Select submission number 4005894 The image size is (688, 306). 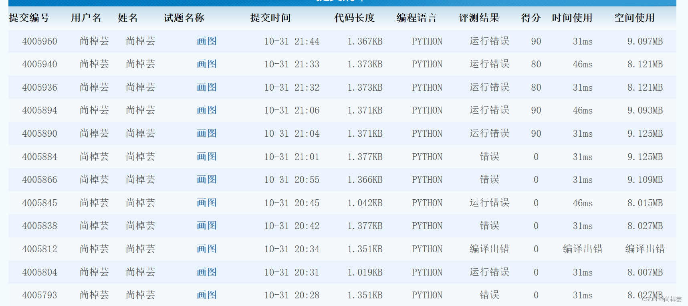click(40, 110)
